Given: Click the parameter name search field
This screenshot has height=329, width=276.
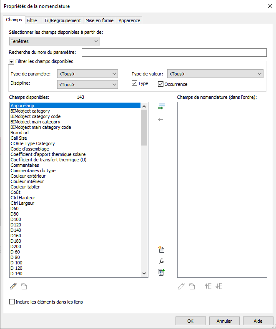Looking at the screenshot, I should tap(174, 52).
